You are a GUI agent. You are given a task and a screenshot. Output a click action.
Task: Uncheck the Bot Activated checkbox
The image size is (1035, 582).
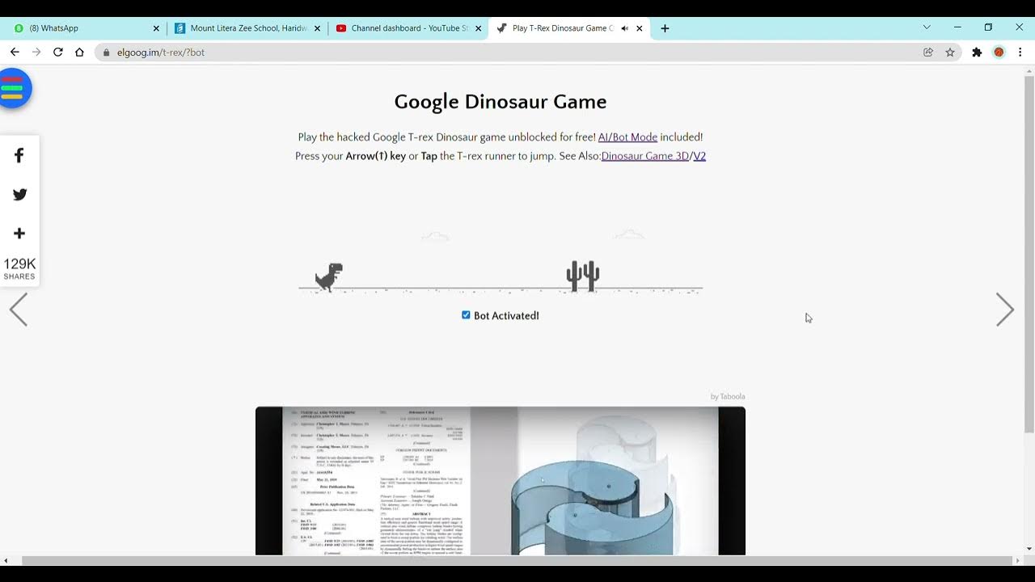pos(466,315)
